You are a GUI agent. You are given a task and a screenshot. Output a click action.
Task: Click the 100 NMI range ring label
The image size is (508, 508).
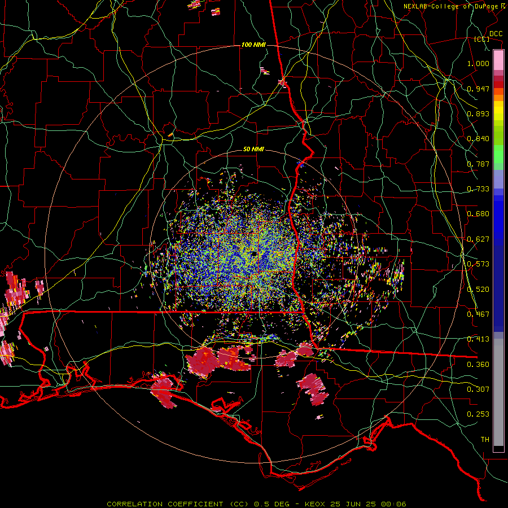pos(253,45)
